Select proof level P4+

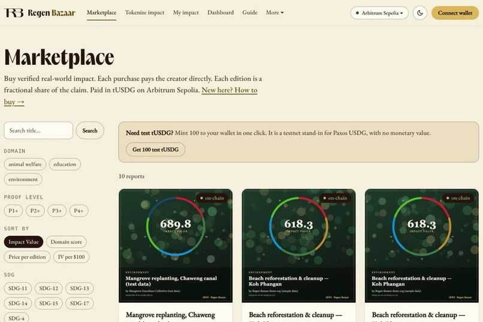[79, 210]
